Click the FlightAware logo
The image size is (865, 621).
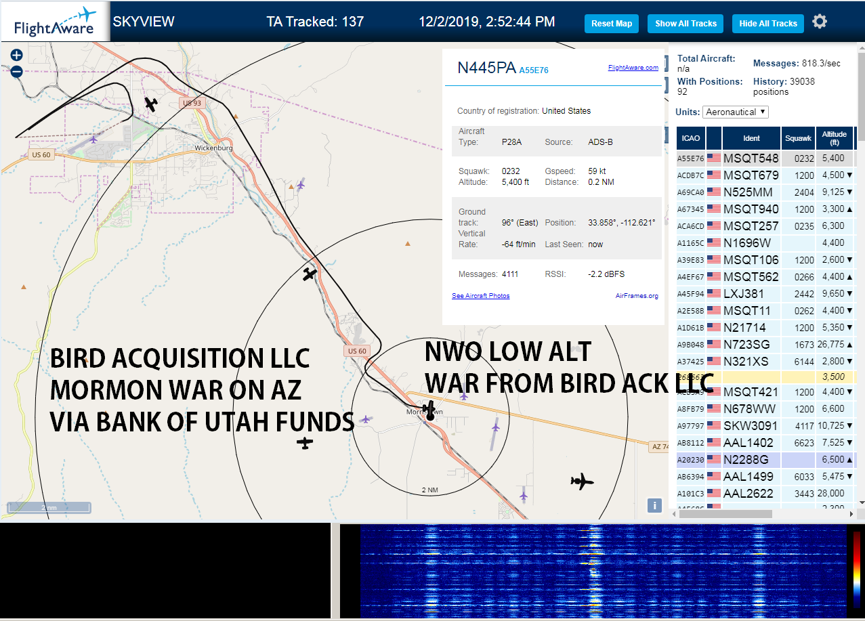(55, 22)
